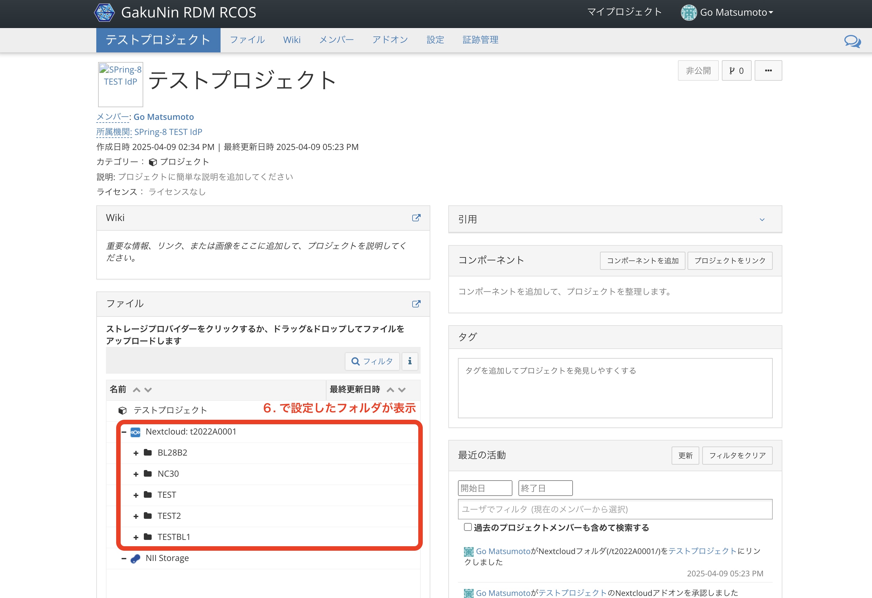Click the Nextcloud storage provider icon
This screenshot has width=872, height=598.
click(x=135, y=432)
